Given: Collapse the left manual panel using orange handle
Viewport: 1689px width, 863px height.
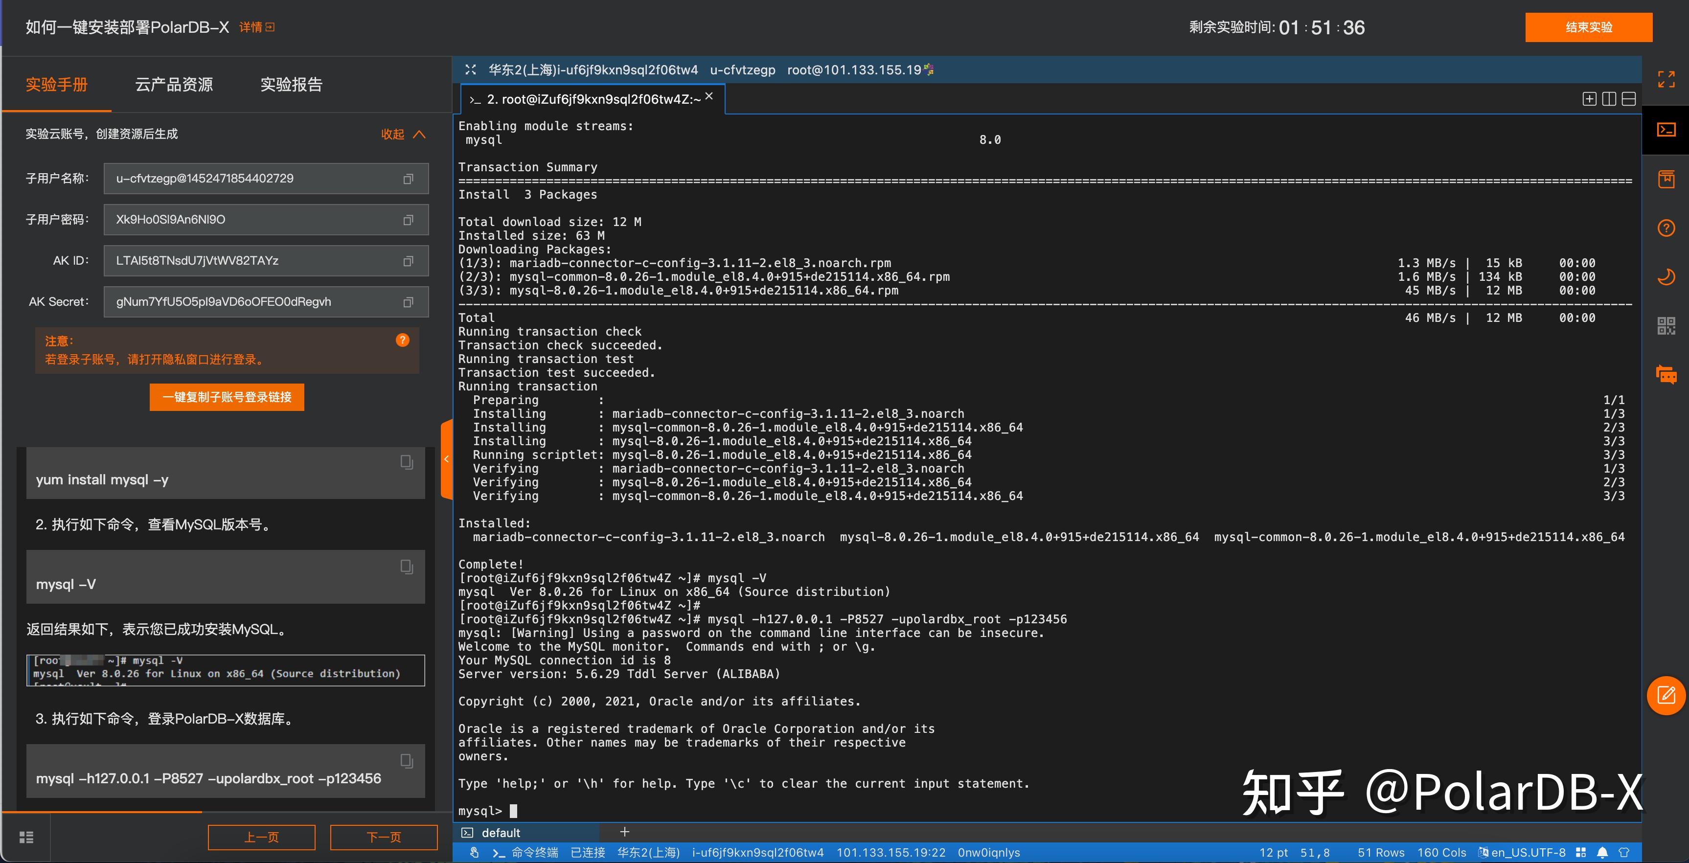Looking at the screenshot, I should coord(447,459).
